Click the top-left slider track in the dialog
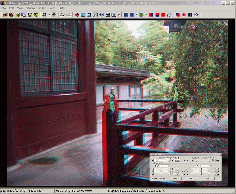This screenshot has height=194, width=236. [161, 161]
